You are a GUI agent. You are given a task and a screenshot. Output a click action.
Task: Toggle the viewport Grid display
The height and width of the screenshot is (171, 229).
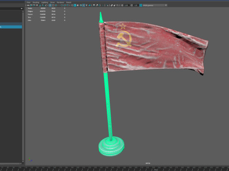click(x=50, y=5)
